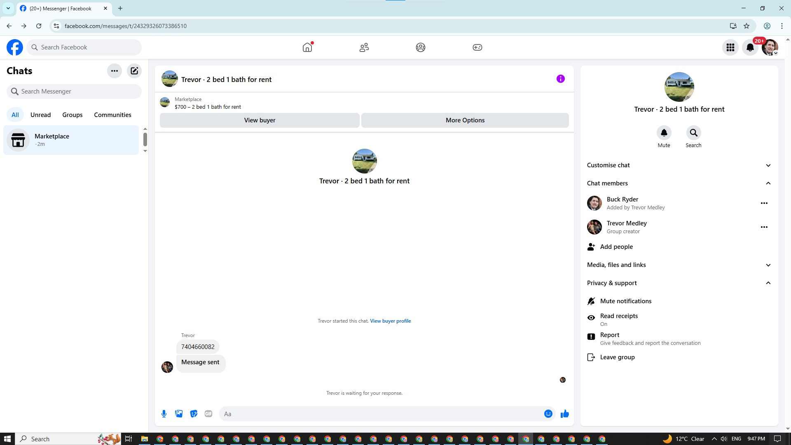Open the sticker picker icon
791x445 pixels.
pyautogui.click(x=194, y=414)
